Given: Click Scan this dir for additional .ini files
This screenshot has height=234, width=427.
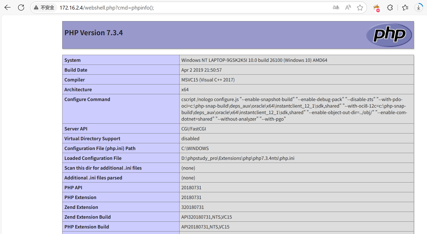Looking at the screenshot, I should [x=103, y=168].
